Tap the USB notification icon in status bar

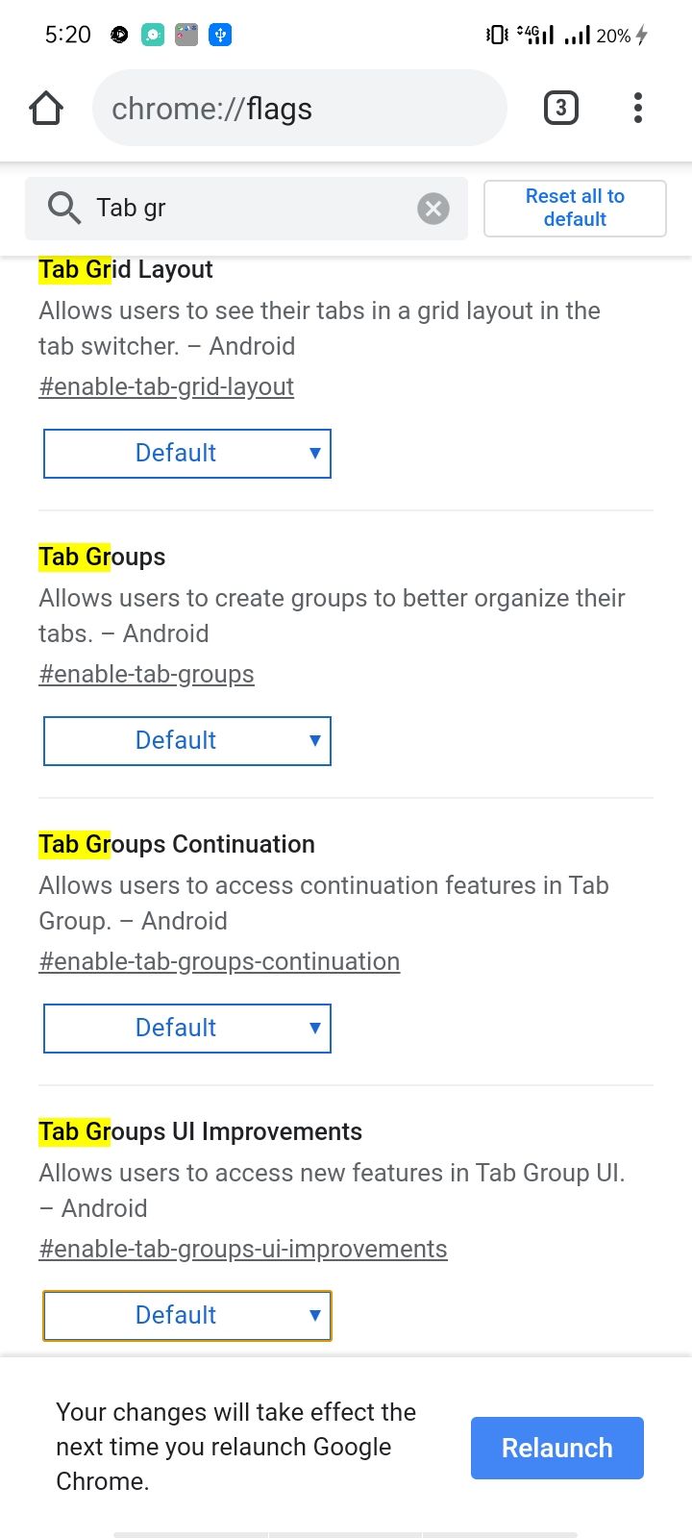(x=220, y=36)
